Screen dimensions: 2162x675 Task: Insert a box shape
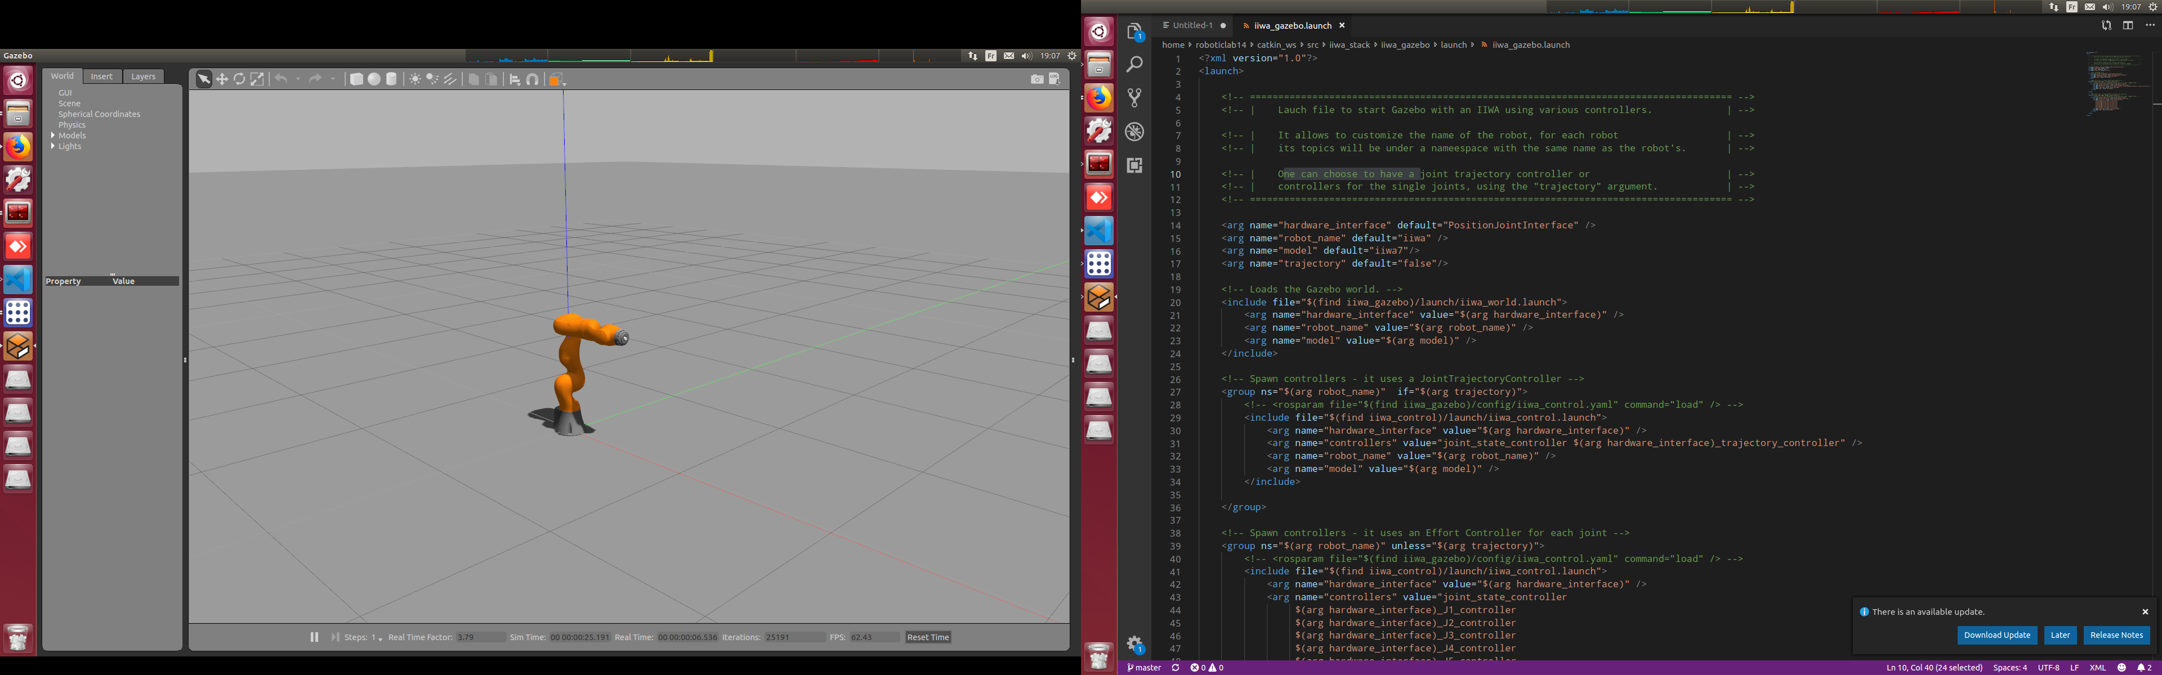(x=357, y=79)
